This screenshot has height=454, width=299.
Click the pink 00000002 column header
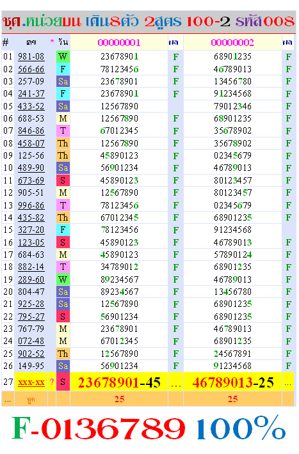(232, 43)
